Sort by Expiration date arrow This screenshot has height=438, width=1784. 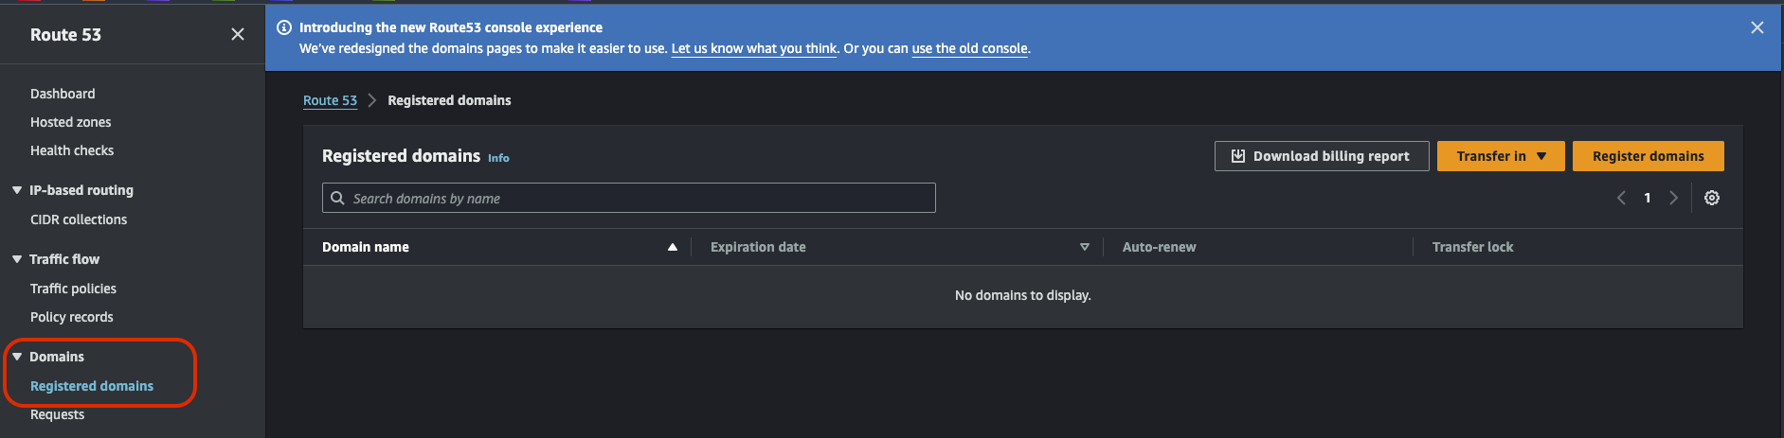[1085, 247]
